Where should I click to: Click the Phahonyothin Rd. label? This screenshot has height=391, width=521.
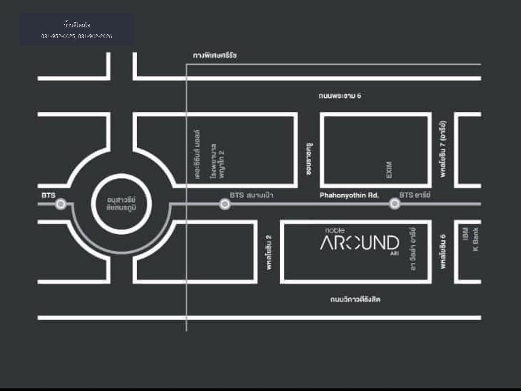point(349,195)
